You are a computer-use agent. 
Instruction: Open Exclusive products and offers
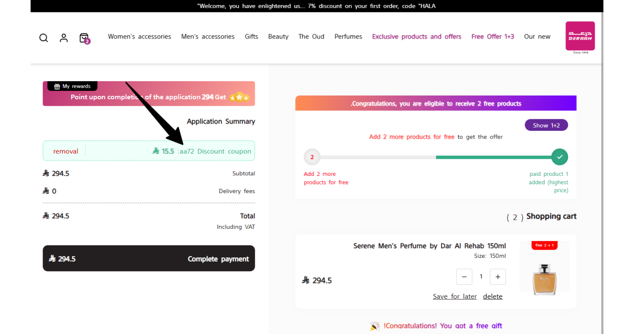[x=417, y=37]
